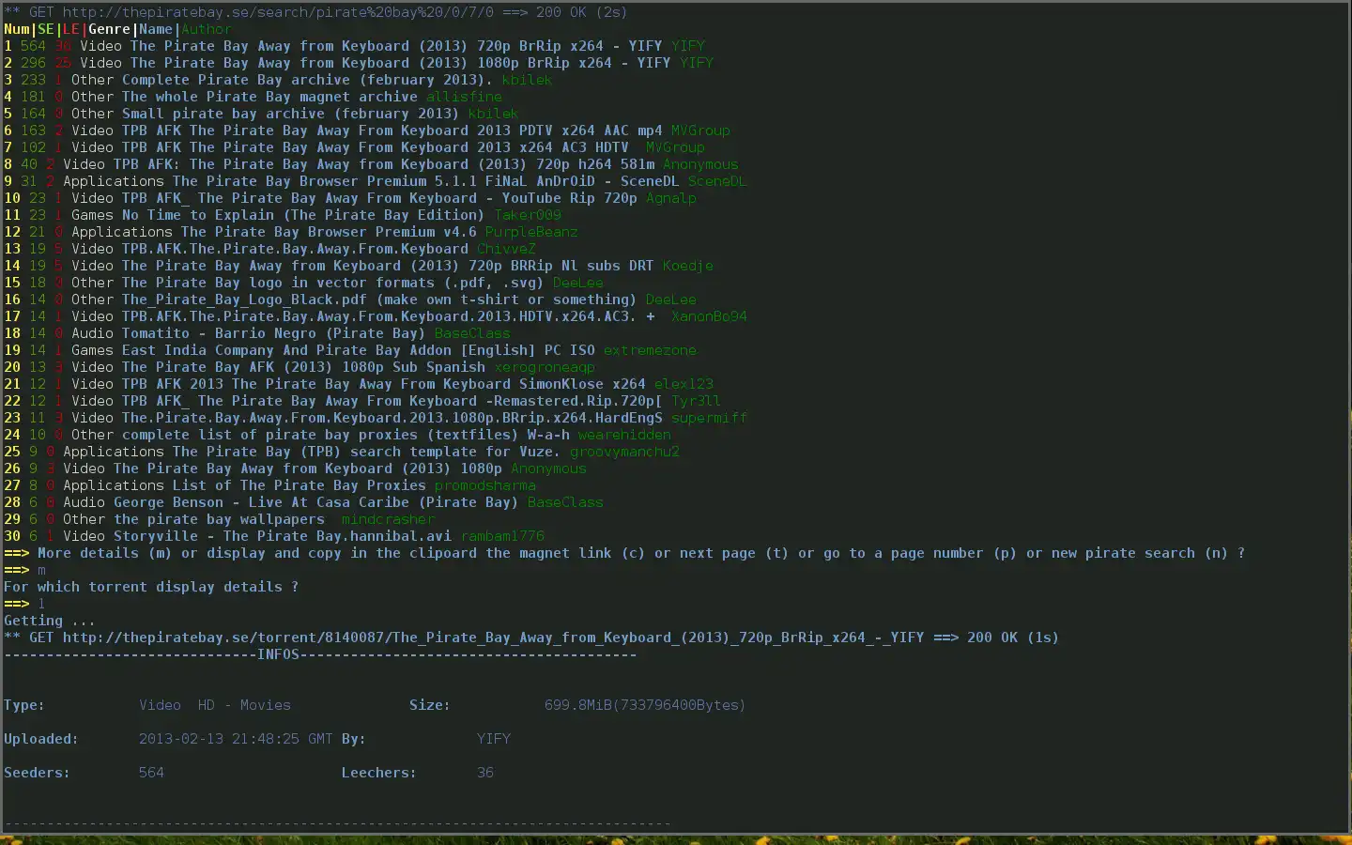The image size is (1352, 845).
Task: Select the 'Num' column header
Action: [17, 29]
